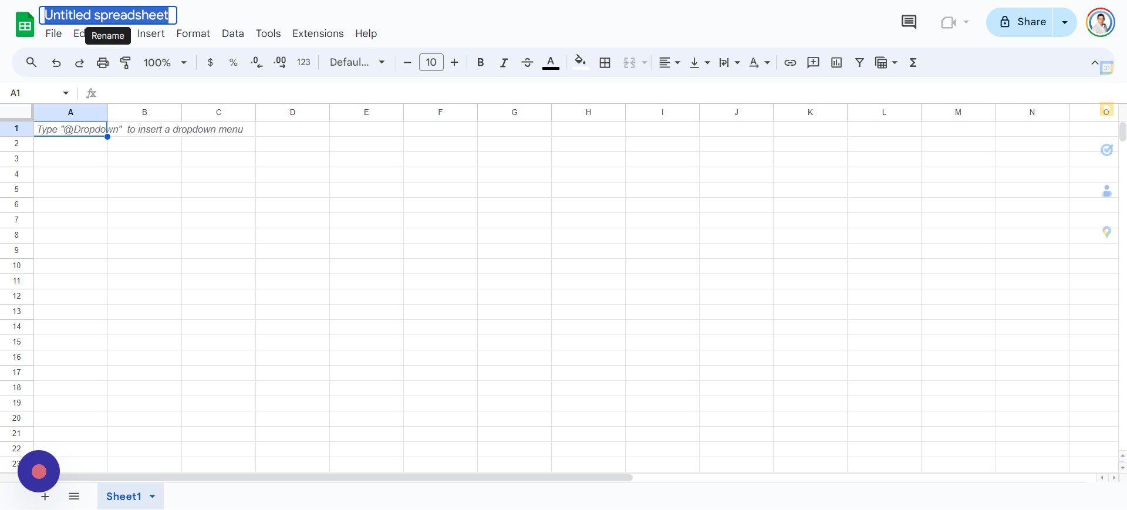Click the Insert chart icon
The width and height of the screenshot is (1127, 510).
[x=836, y=63]
